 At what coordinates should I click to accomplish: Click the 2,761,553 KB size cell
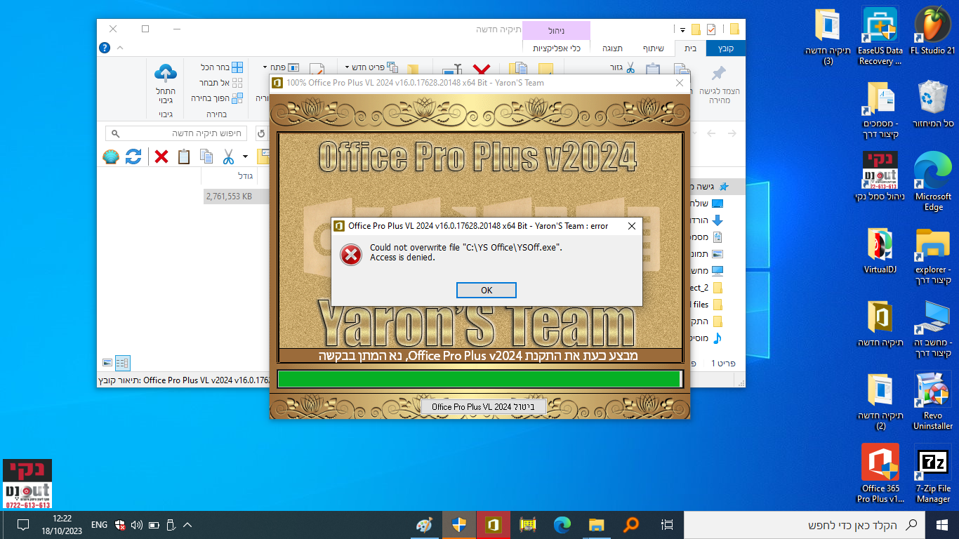230,197
